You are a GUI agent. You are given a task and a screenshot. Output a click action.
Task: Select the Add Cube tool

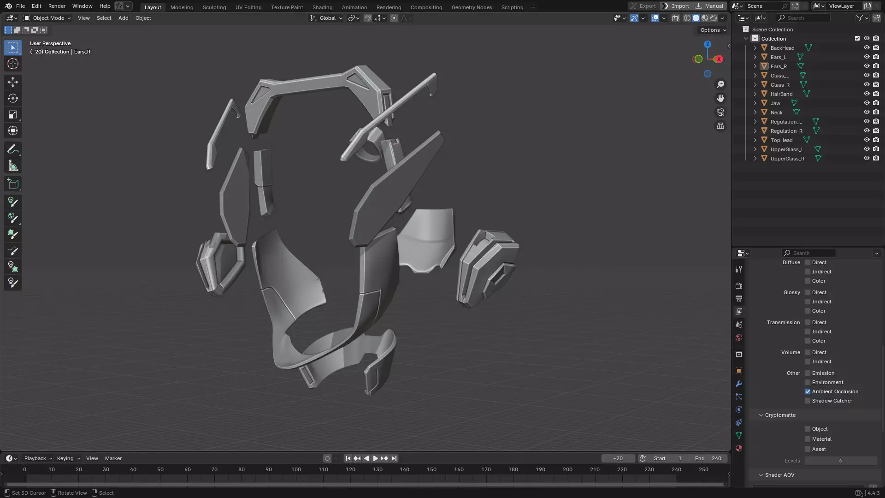coord(13,184)
